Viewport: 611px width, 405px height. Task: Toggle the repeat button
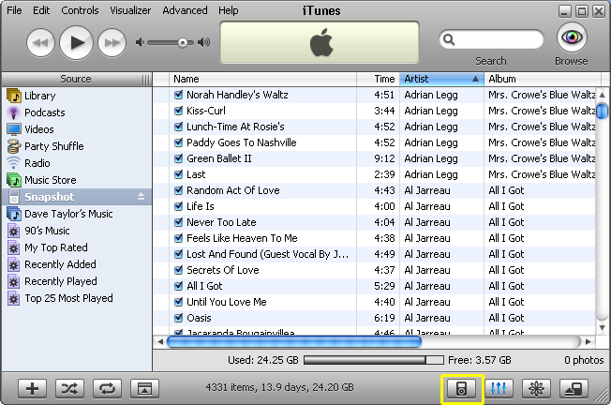point(107,388)
